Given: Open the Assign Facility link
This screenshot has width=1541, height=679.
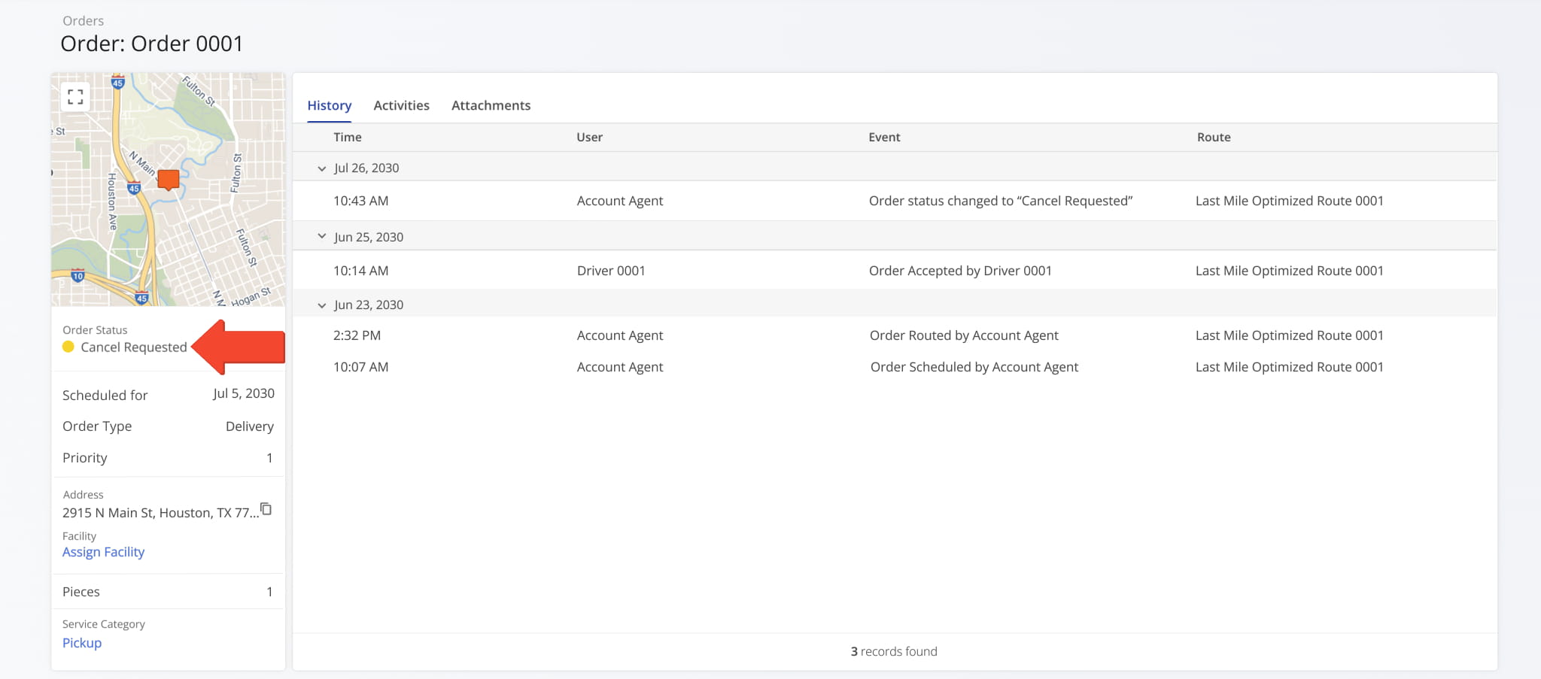Looking at the screenshot, I should click(x=103, y=551).
